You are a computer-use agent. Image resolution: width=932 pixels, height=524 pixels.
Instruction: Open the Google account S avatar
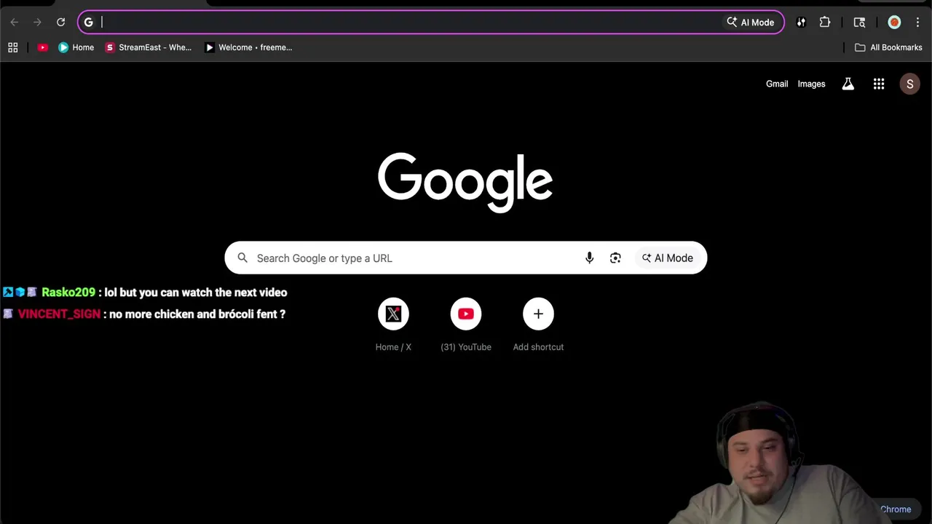click(909, 84)
